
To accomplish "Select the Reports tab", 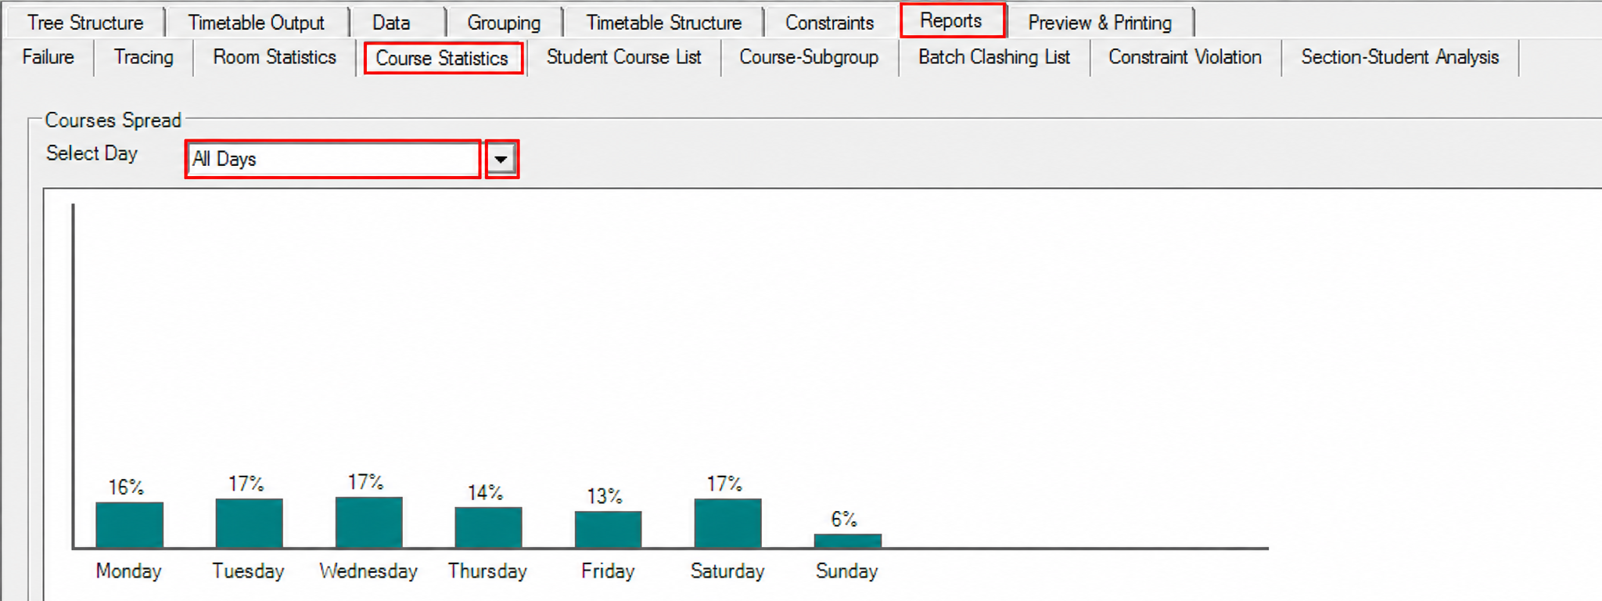I will click(x=951, y=20).
